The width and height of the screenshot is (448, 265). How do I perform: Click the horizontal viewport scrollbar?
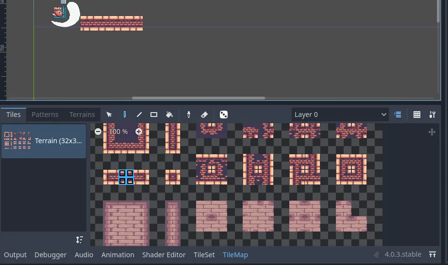[199, 98]
